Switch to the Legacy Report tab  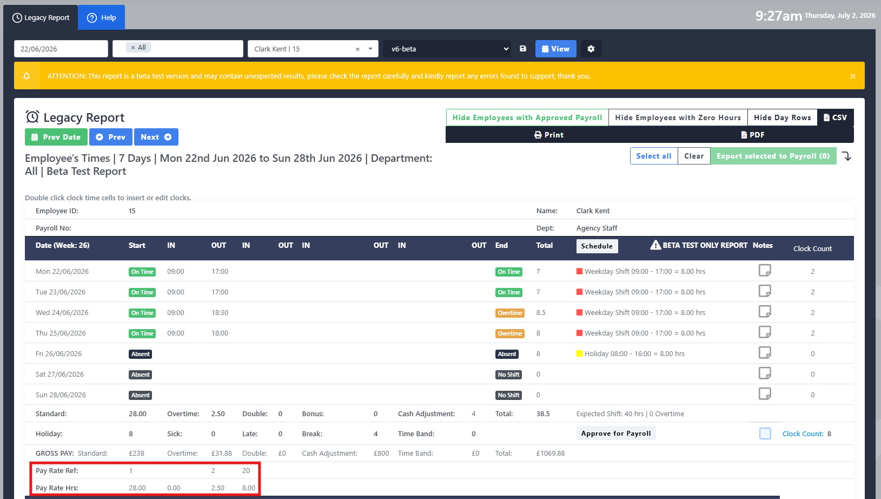pyautogui.click(x=41, y=17)
